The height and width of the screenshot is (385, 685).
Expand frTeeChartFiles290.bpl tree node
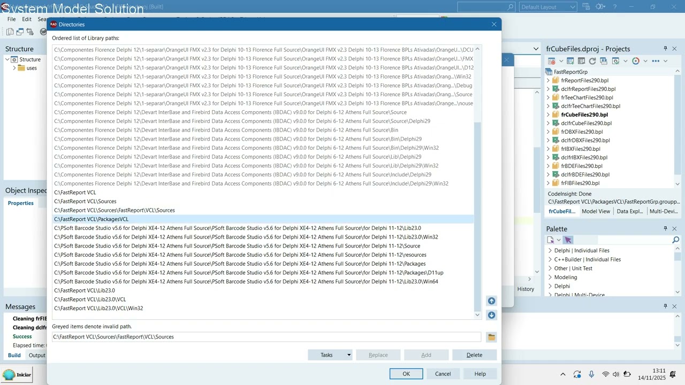pyautogui.click(x=549, y=97)
